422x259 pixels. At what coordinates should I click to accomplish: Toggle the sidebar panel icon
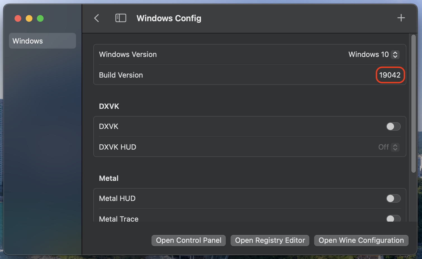121,18
